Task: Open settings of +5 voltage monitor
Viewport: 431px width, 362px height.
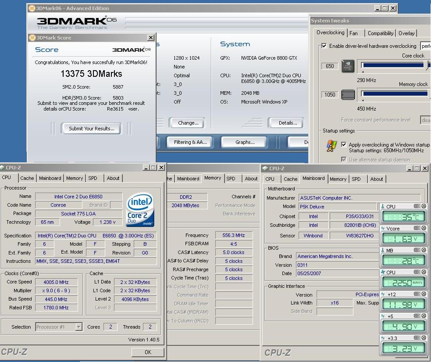Action: tap(417, 316)
